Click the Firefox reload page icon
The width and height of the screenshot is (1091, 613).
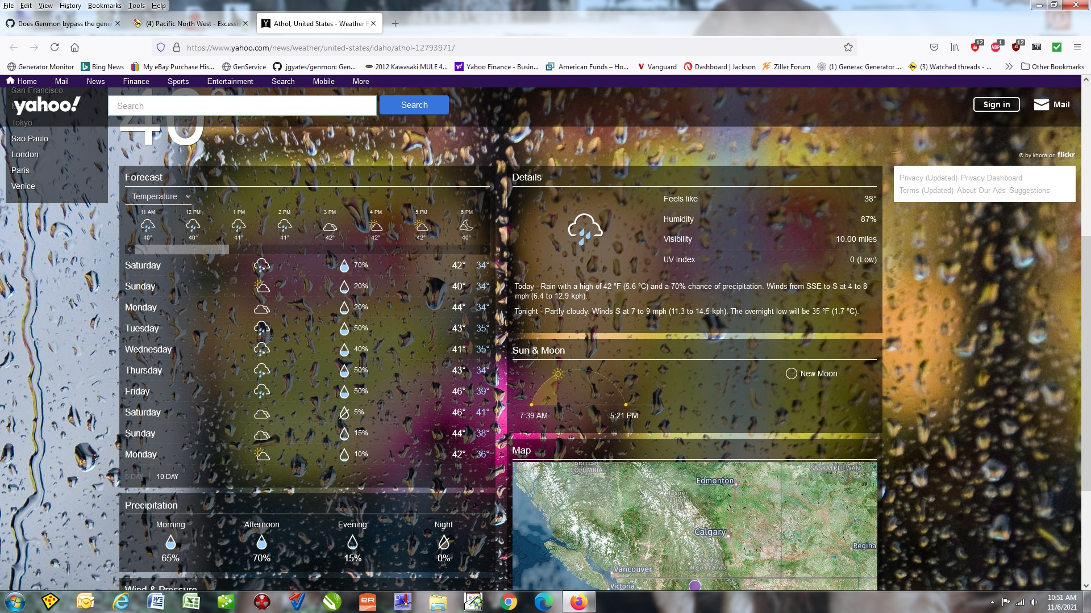(x=55, y=48)
